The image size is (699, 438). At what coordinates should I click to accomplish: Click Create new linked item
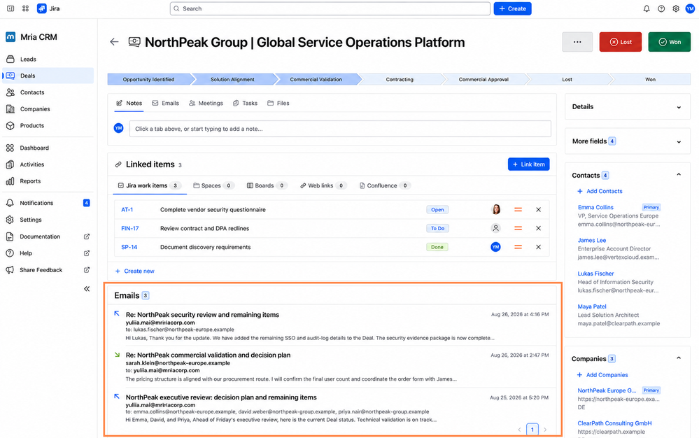pos(134,271)
